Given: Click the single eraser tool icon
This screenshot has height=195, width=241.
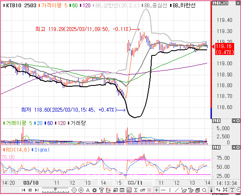Looking at the screenshot, I should (x=184, y=190).
